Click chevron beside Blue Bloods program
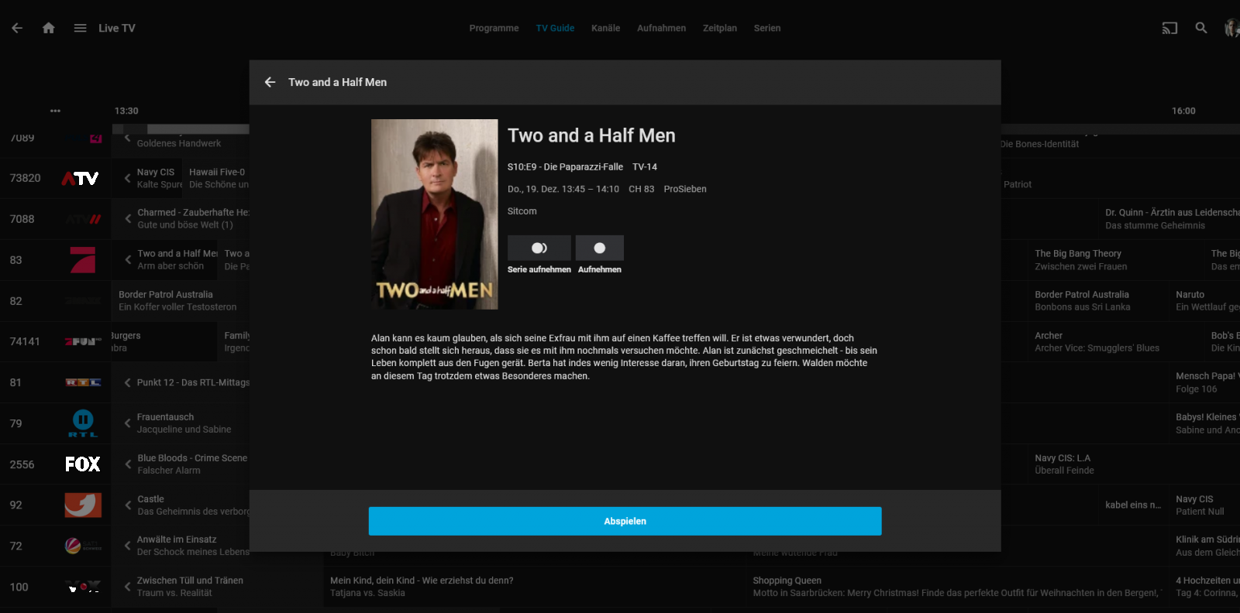This screenshot has height=613, width=1240. click(x=127, y=464)
